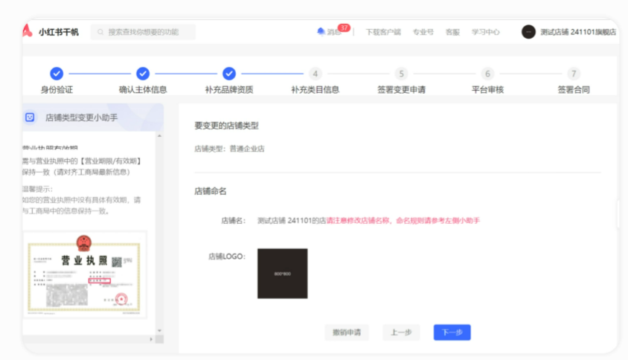Image resolution: width=628 pixels, height=360 pixels.
Task: Click the blue 下一步 button
Action: (452, 332)
